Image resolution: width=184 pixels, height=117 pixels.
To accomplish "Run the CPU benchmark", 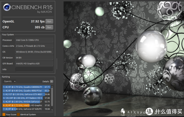I will coord(49,27).
